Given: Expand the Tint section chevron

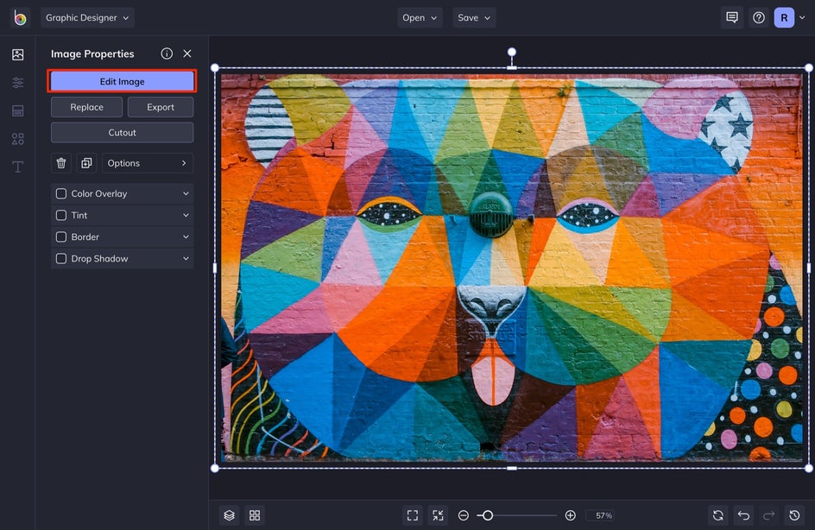Looking at the screenshot, I should 186,216.
